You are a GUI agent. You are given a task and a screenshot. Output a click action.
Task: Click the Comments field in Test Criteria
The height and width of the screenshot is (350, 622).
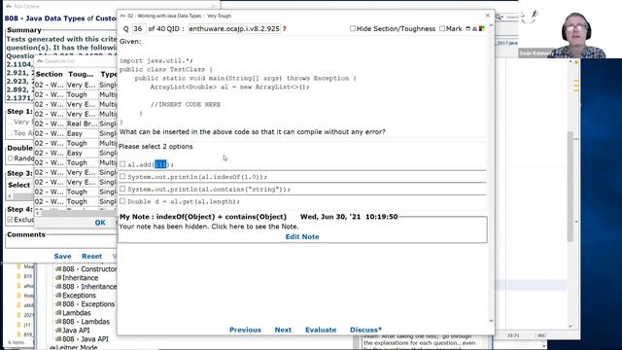tap(59, 243)
